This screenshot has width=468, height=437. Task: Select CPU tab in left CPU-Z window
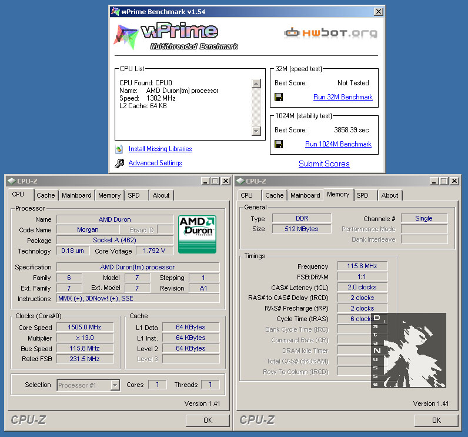(x=18, y=194)
